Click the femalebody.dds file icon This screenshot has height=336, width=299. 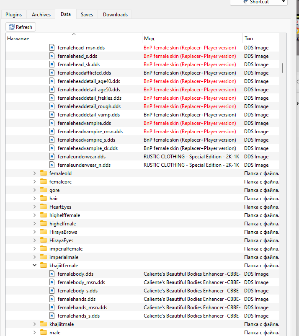52,274
